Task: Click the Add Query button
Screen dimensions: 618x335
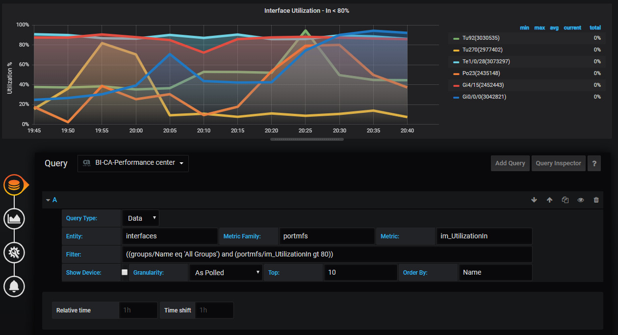Action: point(510,163)
